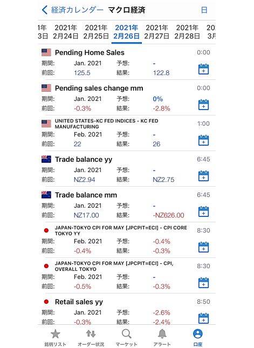Add Pending Home Sales to calendar
Viewport: 254px width, 348px height.
click(203, 69)
